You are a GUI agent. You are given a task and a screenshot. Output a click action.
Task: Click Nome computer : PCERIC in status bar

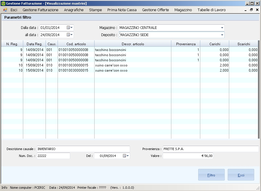coord(28,188)
